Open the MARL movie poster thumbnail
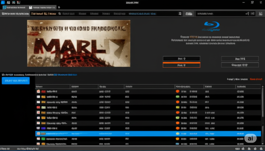Viewport: 265px width, 151px height. (x=79, y=43)
